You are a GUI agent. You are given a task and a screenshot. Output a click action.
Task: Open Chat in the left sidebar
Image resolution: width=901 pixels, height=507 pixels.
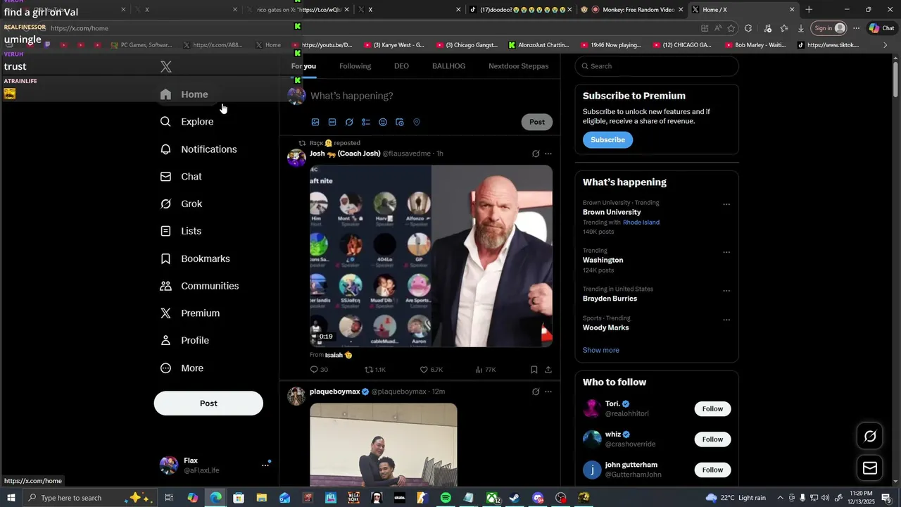tap(182, 177)
